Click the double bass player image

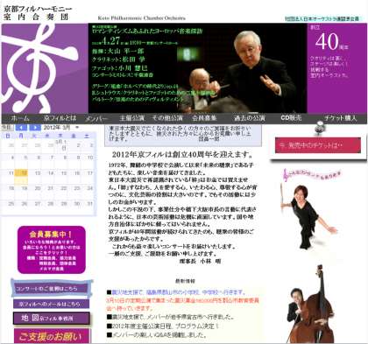click(x=310, y=305)
